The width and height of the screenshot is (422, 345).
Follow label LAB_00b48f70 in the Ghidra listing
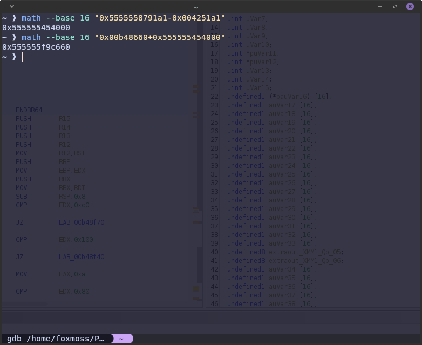[81, 222]
